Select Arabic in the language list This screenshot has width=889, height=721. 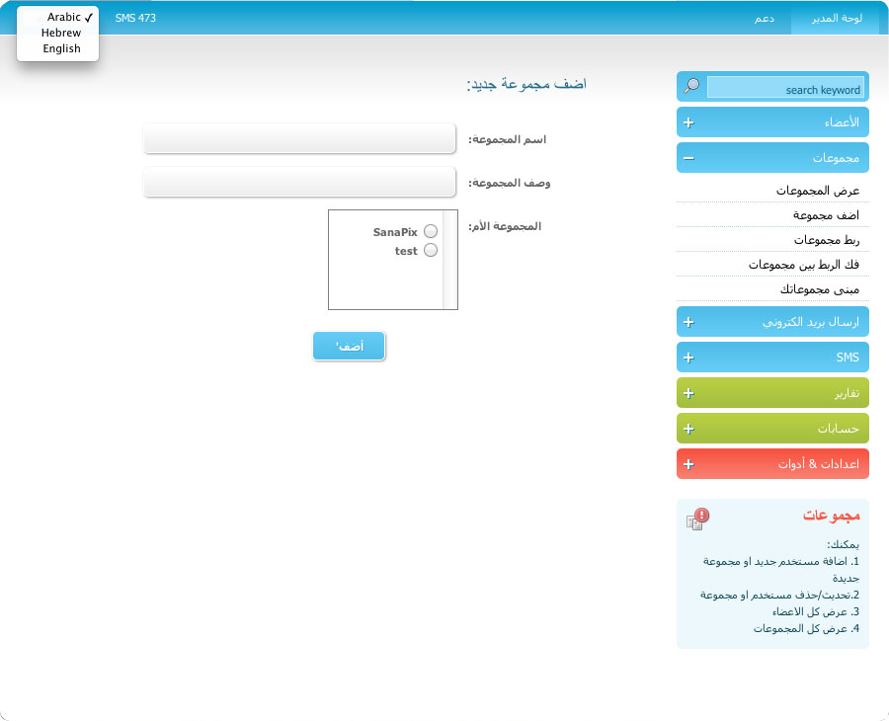point(63,17)
